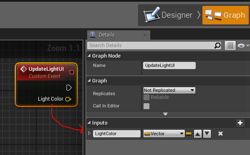This screenshot has width=250, height=155.
Task: Expand the LightColor input row
Action: (90, 133)
